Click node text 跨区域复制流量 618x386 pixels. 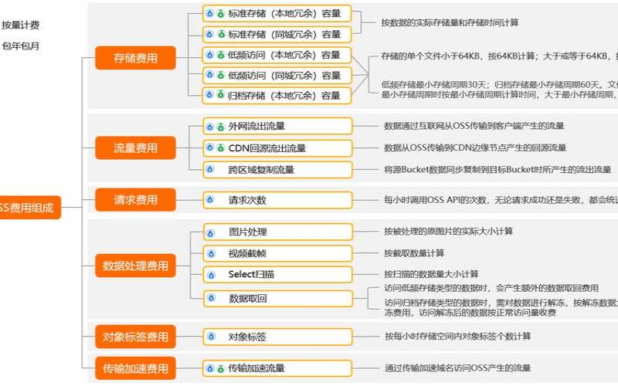click(261, 170)
